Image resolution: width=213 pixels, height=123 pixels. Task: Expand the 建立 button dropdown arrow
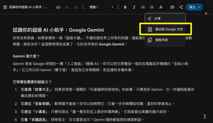coord(199,7)
